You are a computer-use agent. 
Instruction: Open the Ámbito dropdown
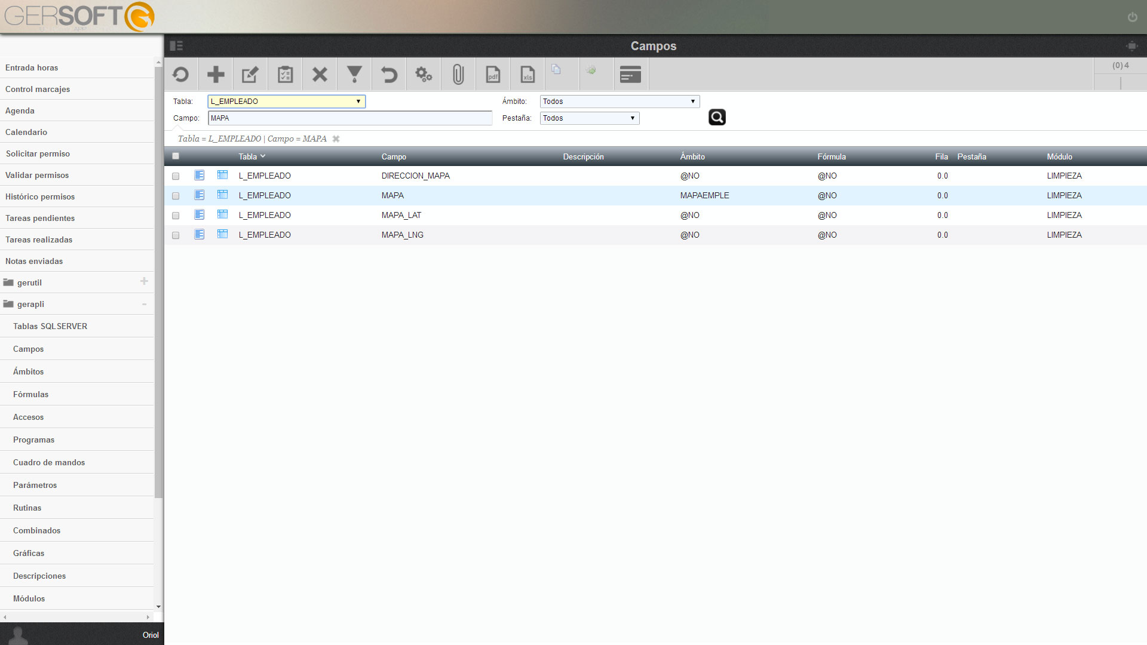pos(619,102)
